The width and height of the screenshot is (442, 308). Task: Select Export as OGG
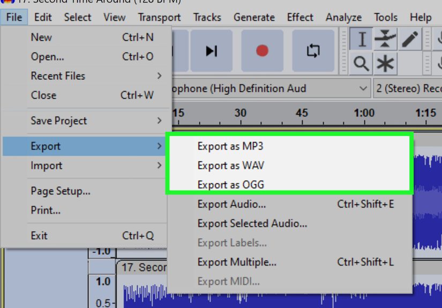289,185
